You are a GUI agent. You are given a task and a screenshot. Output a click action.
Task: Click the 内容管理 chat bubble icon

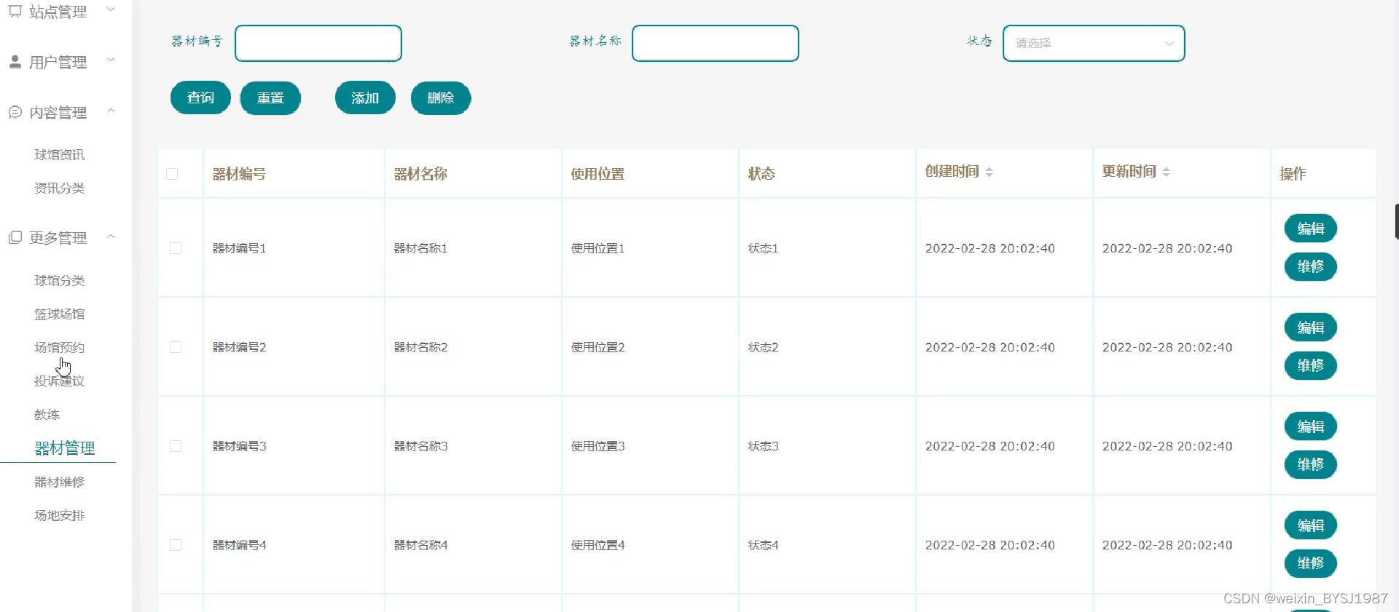tap(15, 112)
